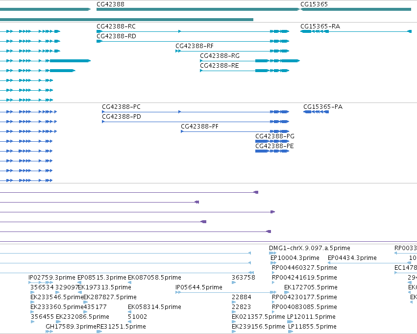Select the EP10004.3prime EST label
The width and height of the screenshot is (417, 334).
click(294, 258)
